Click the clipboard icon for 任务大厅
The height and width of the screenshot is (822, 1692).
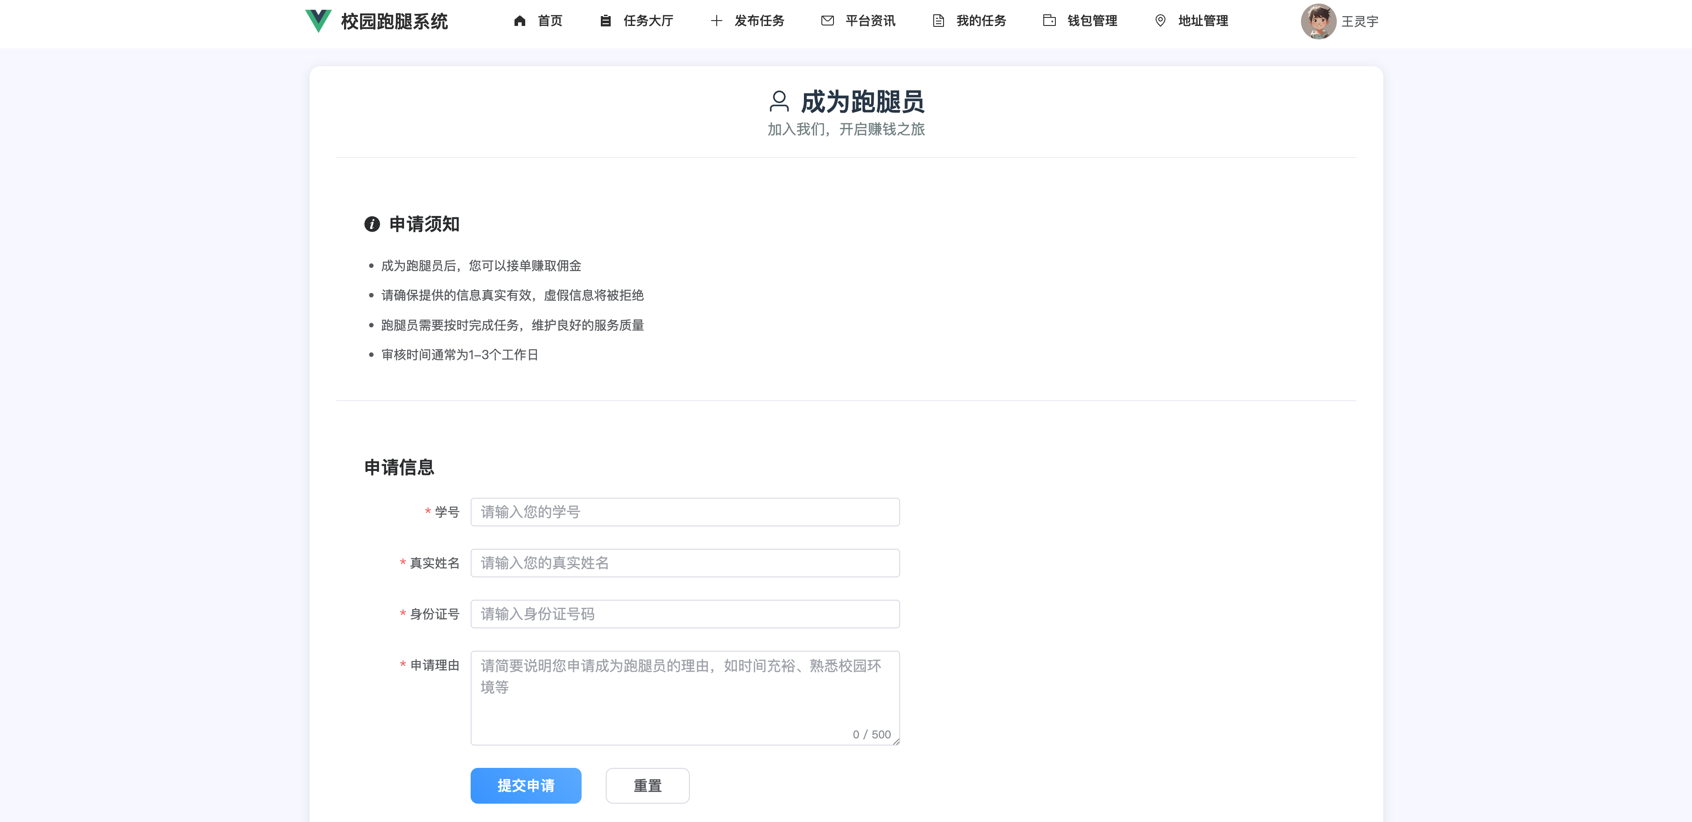[605, 21]
